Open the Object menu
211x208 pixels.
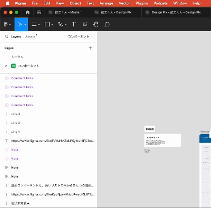point(75,3)
